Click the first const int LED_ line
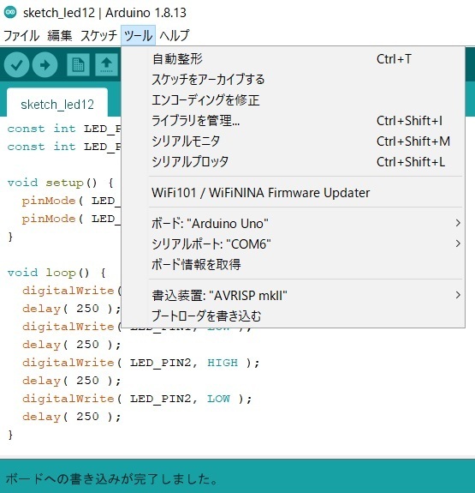Screen dimensions: 475x493 tap(64, 129)
